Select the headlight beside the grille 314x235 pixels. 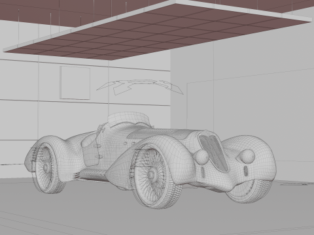[x=201, y=157]
